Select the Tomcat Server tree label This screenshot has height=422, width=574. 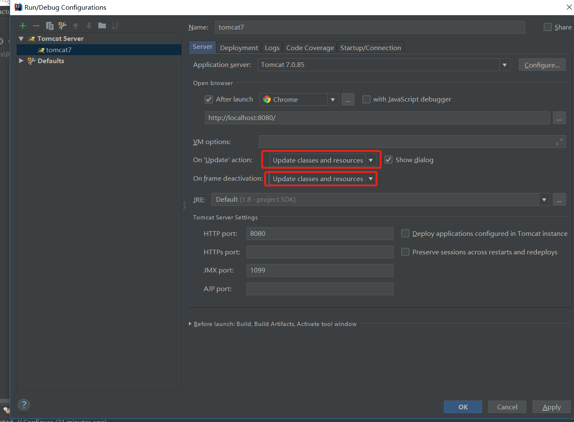click(60, 39)
